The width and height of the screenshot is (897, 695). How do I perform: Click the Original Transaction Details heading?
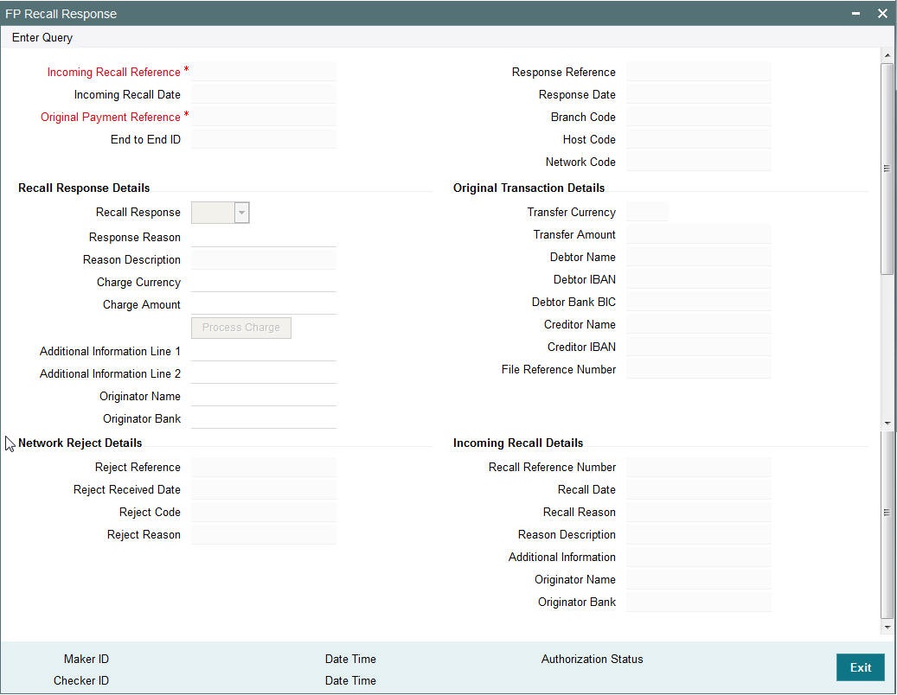coord(529,188)
